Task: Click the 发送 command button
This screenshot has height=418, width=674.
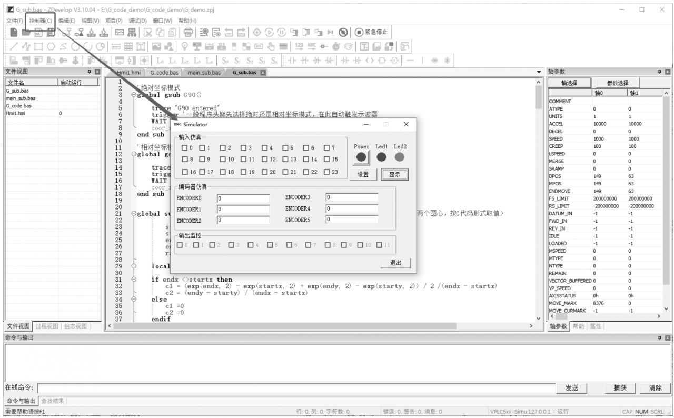Action: click(x=572, y=388)
